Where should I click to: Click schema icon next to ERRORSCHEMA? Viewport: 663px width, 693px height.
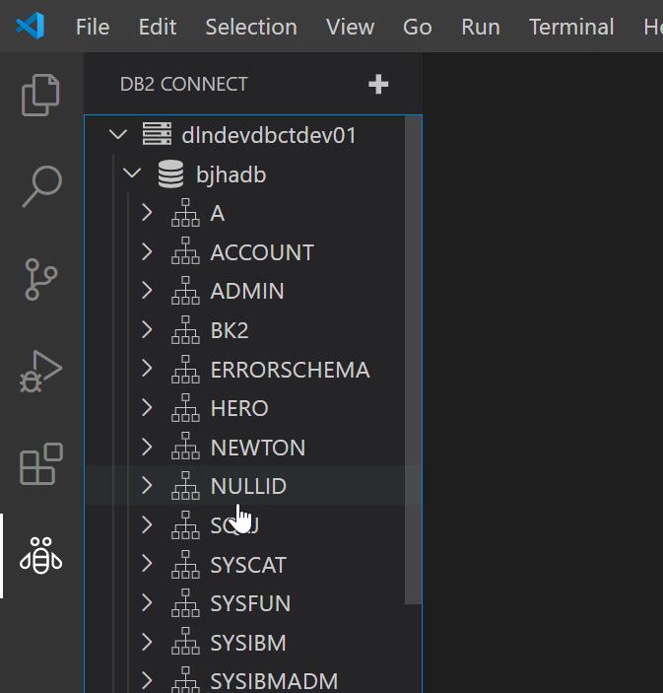185,369
